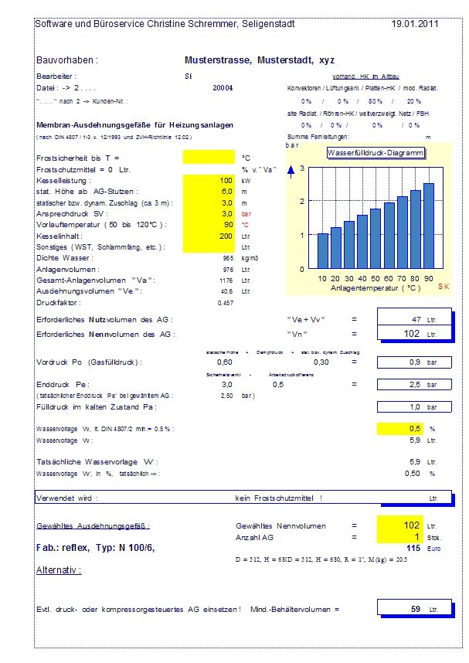Click the underlined Gewähltes Ausdehnungsgefäß heading
The image size is (469, 663).
click(93, 526)
